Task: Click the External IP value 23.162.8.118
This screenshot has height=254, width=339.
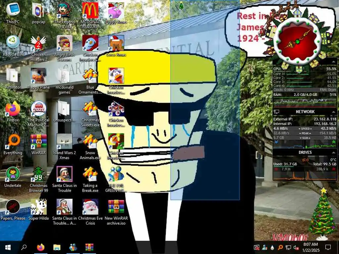Action: click(x=325, y=119)
